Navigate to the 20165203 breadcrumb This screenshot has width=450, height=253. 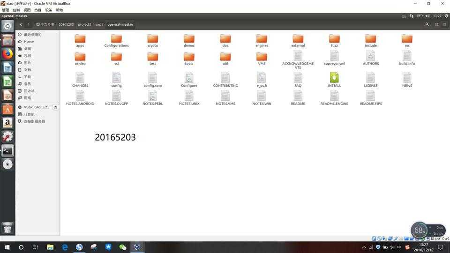click(x=66, y=24)
